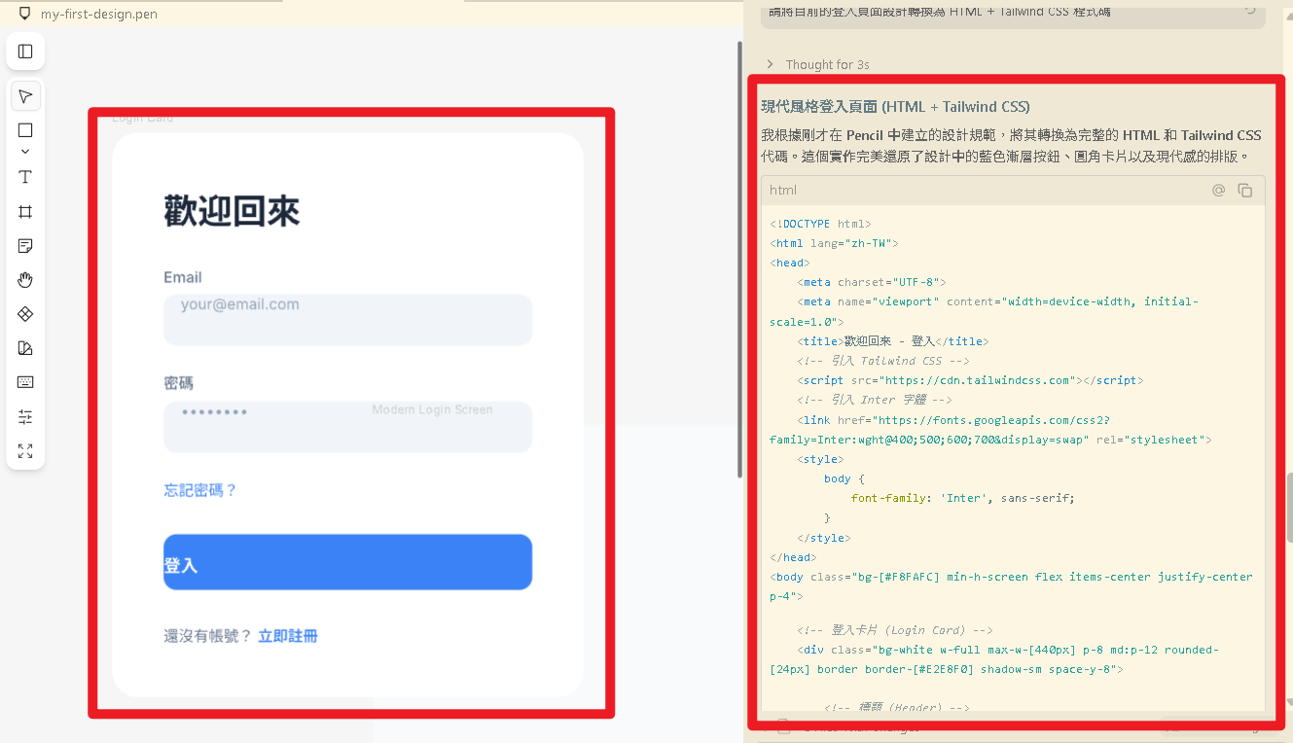Click the @ mention icon in code header
Screen dimensions: 1293x743
click(1218, 191)
